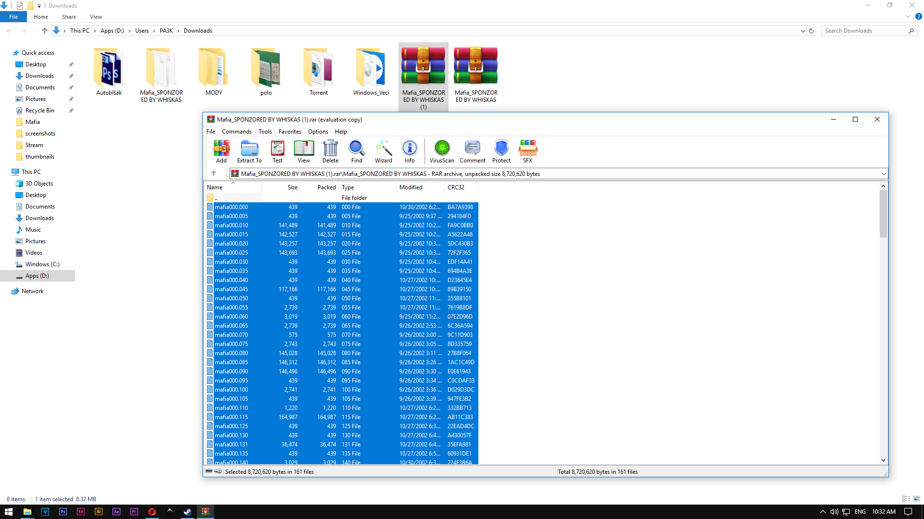Switch to the Explorer View ribbon tab
The width and height of the screenshot is (924, 519).
(96, 17)
